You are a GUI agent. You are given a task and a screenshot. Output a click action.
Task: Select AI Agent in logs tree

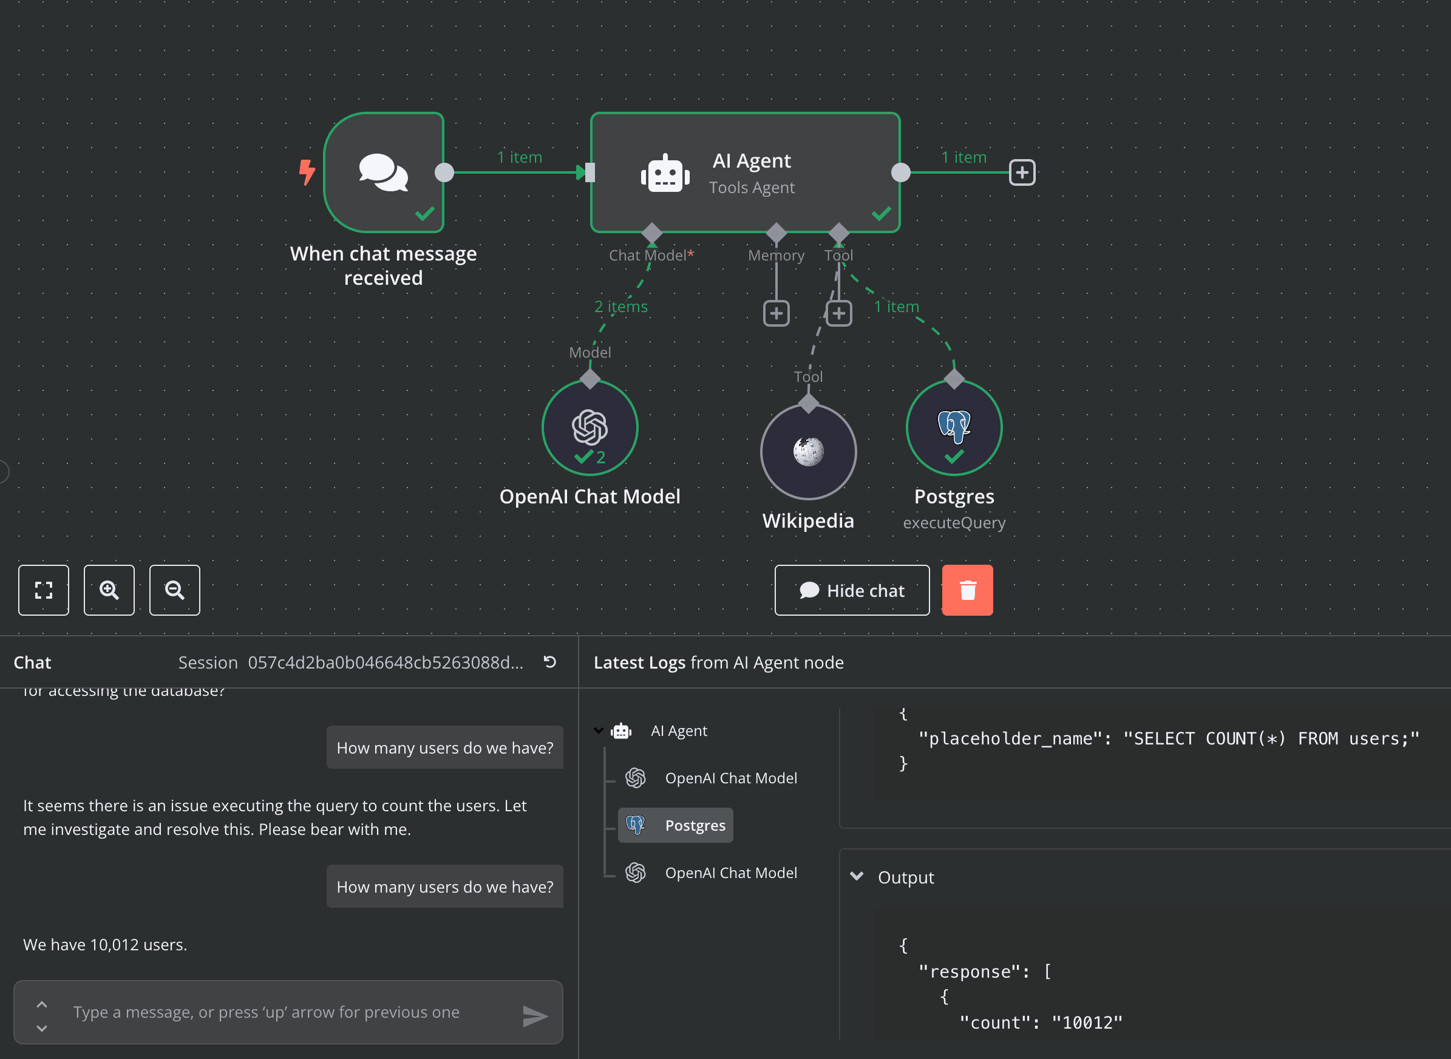(x=678, y=730)
